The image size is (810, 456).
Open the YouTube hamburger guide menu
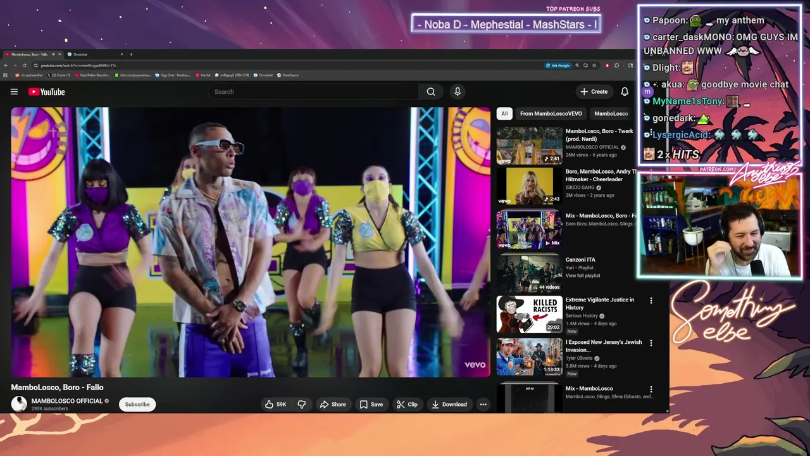coord(14,92)
